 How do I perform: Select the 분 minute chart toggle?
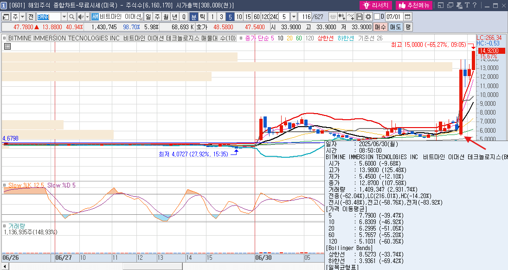194,17
